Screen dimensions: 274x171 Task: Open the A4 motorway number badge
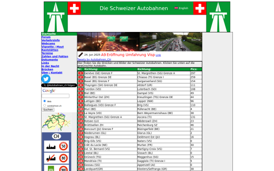[81, 85]
